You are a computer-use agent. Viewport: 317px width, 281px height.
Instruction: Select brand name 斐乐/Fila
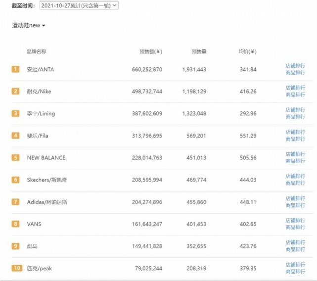[x=38, y=136]
